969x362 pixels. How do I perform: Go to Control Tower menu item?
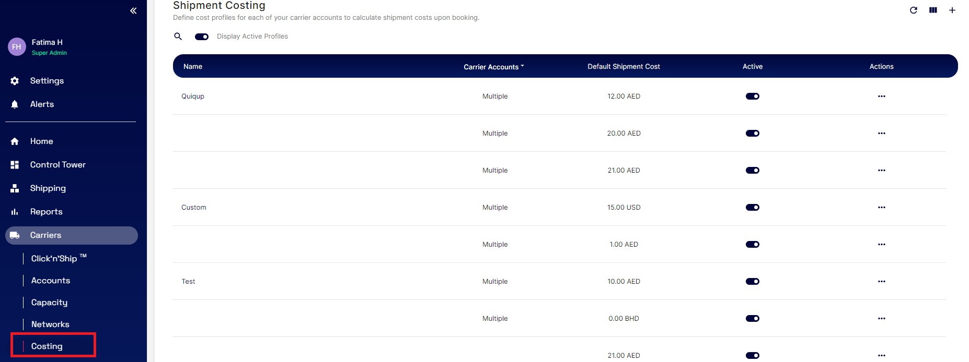pos(57,165)
